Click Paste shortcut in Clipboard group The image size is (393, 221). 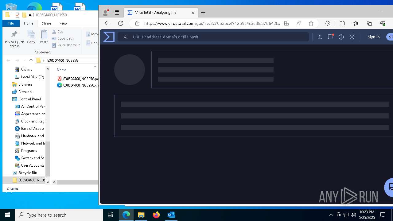point(66,45)
